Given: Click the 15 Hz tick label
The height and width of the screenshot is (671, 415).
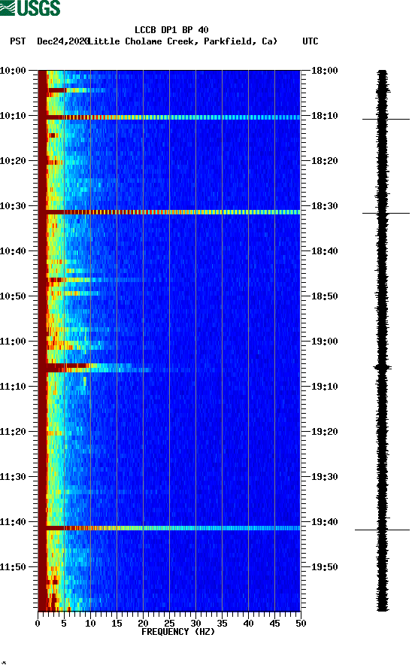Looking at the screenshot, I should coord(117,624).
